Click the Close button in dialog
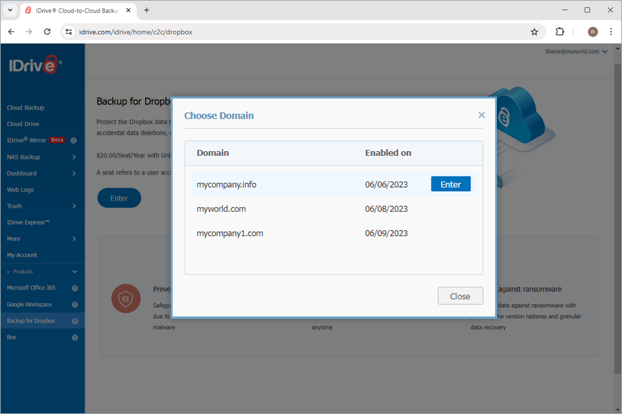Screen dimensions: 622x414 click(x=460, y=296)
